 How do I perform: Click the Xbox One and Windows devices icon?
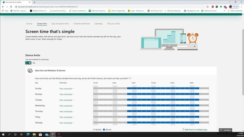point(30,71)
